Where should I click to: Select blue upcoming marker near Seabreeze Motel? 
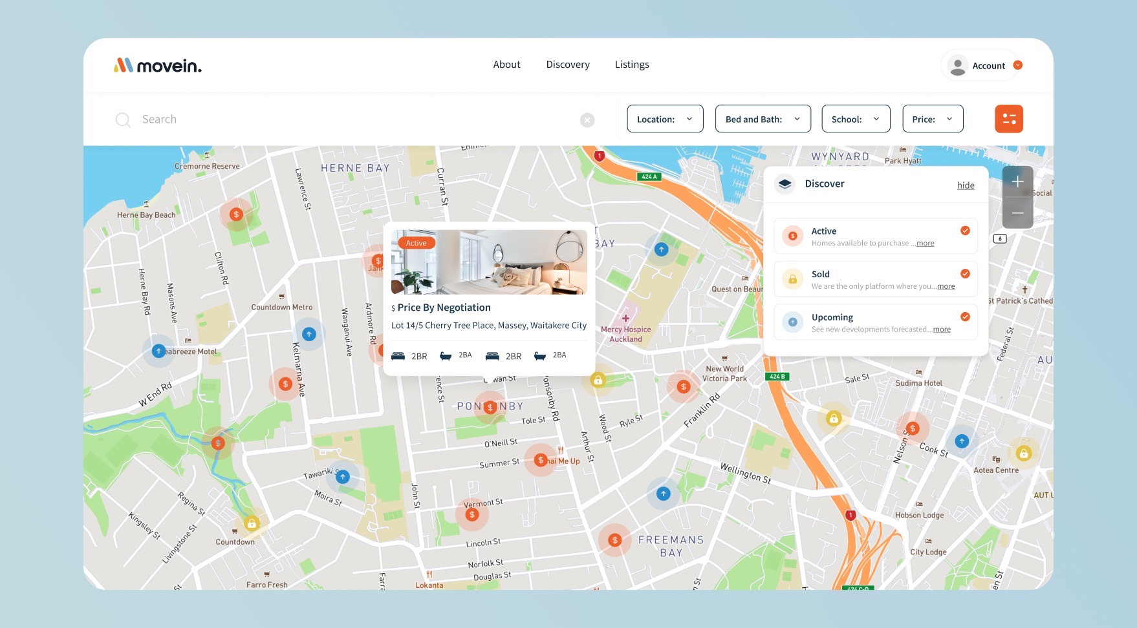[158, 351]
